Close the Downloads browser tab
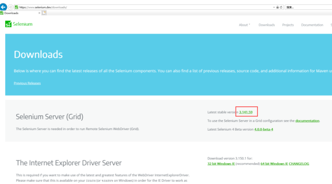The height and width of the screenshot is (184, 332). click(x=39, y=13)
